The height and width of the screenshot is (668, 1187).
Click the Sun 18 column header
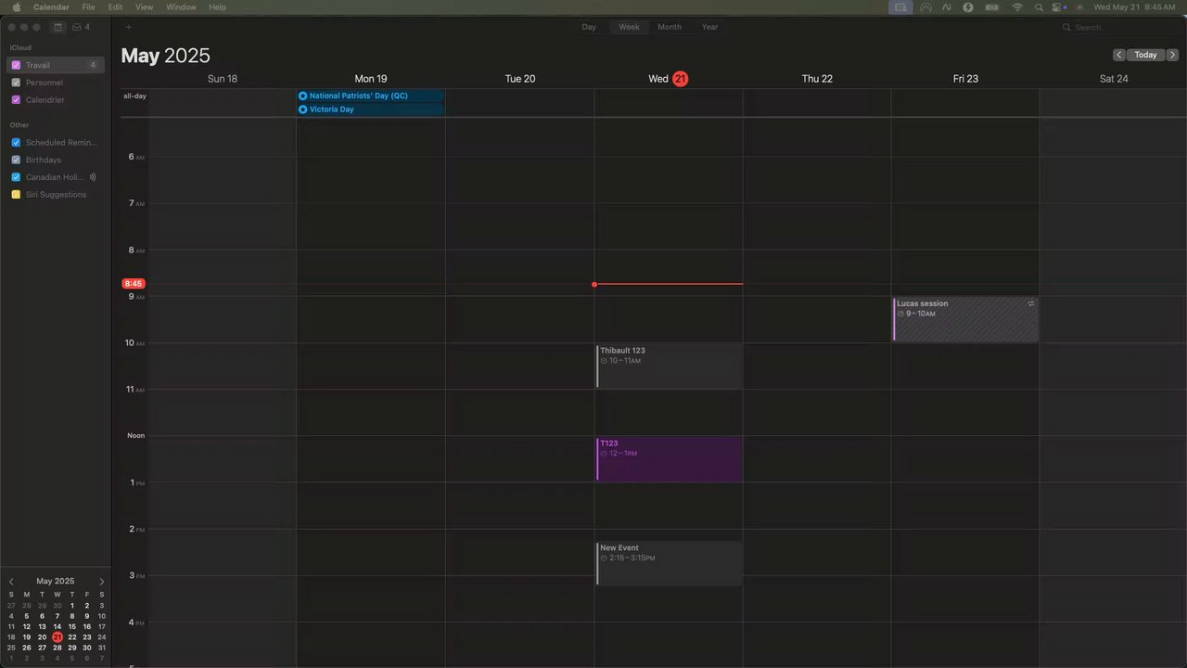point(223,79)
